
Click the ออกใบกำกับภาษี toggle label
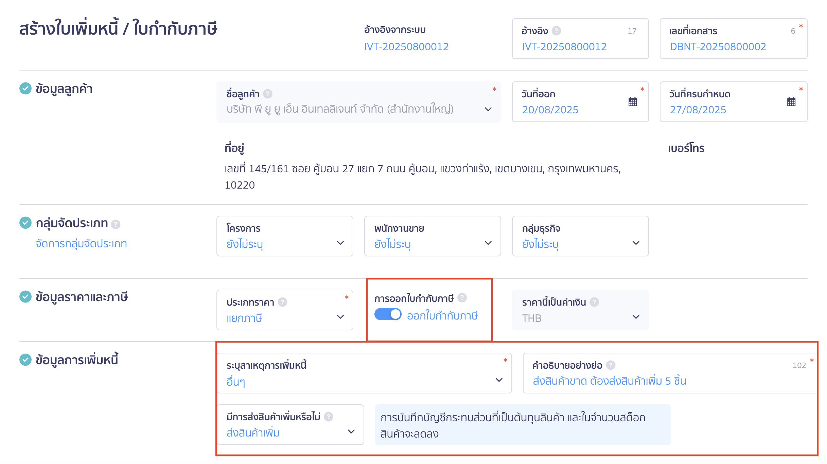[x=442, y=315]
